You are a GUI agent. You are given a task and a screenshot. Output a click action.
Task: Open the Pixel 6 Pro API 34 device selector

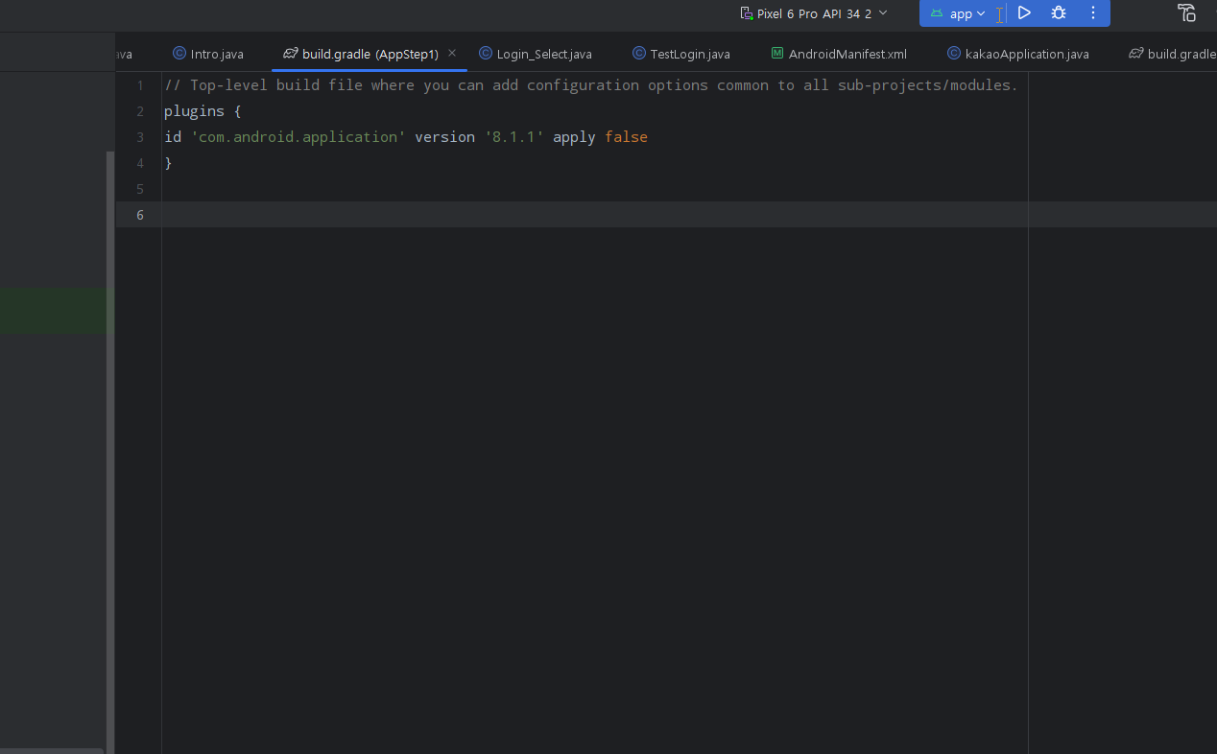pos(814,13)
